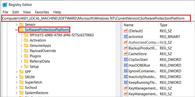Select the actionlist value name
Viewport: 195px width, 97px height.
[x=136, y=37]
